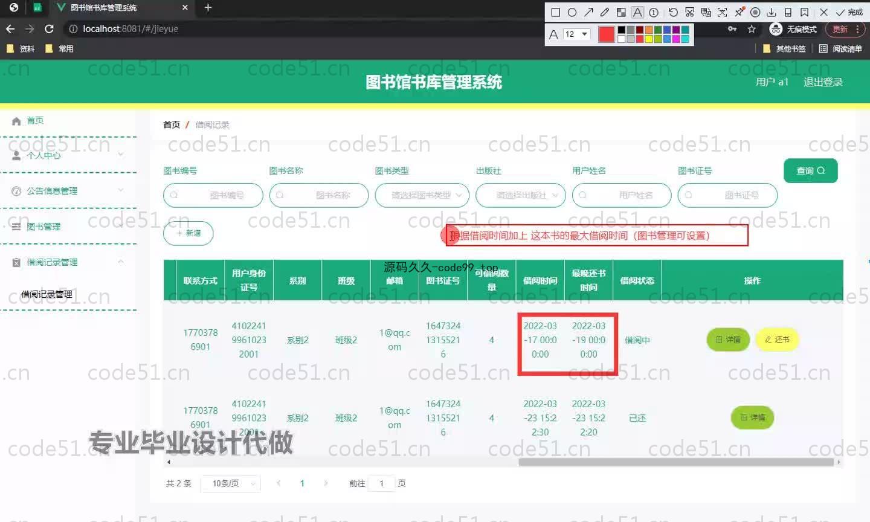The width and height of the screenshot is (870, 522).
Task: Click the translate text icon
Action: 706,12
